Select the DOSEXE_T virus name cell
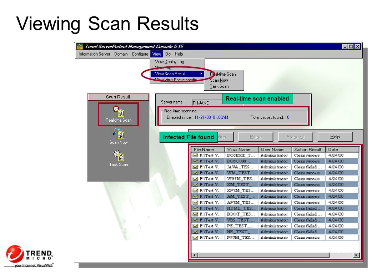Screen dimensions: 377x274 click(241, 155)
